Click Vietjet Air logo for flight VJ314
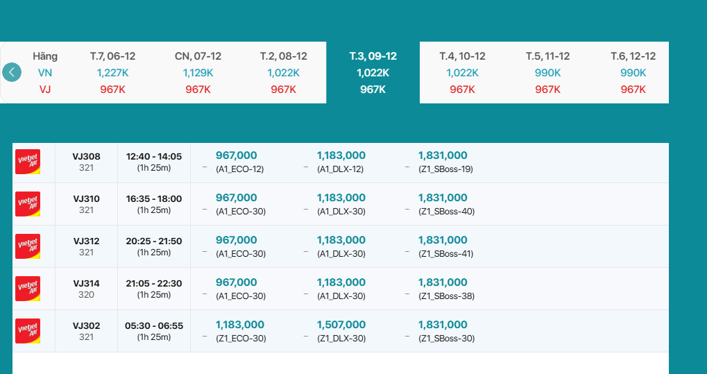707x374 pixels. pyautogui.click(x=28, y=289)
